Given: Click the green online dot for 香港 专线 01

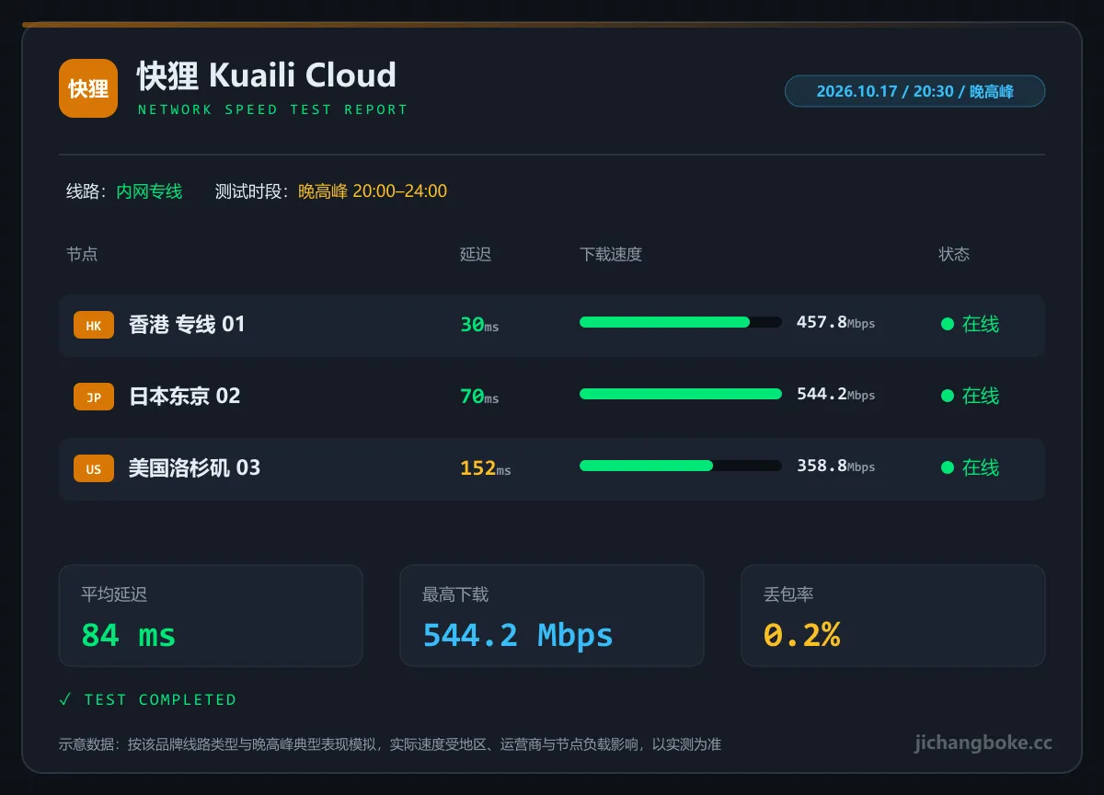Looking at the screenshot, I should click(x=947, y=324).
